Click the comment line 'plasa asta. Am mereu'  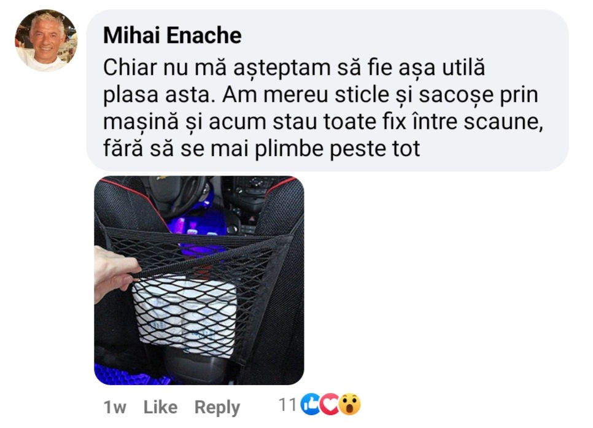pos(320,95)
